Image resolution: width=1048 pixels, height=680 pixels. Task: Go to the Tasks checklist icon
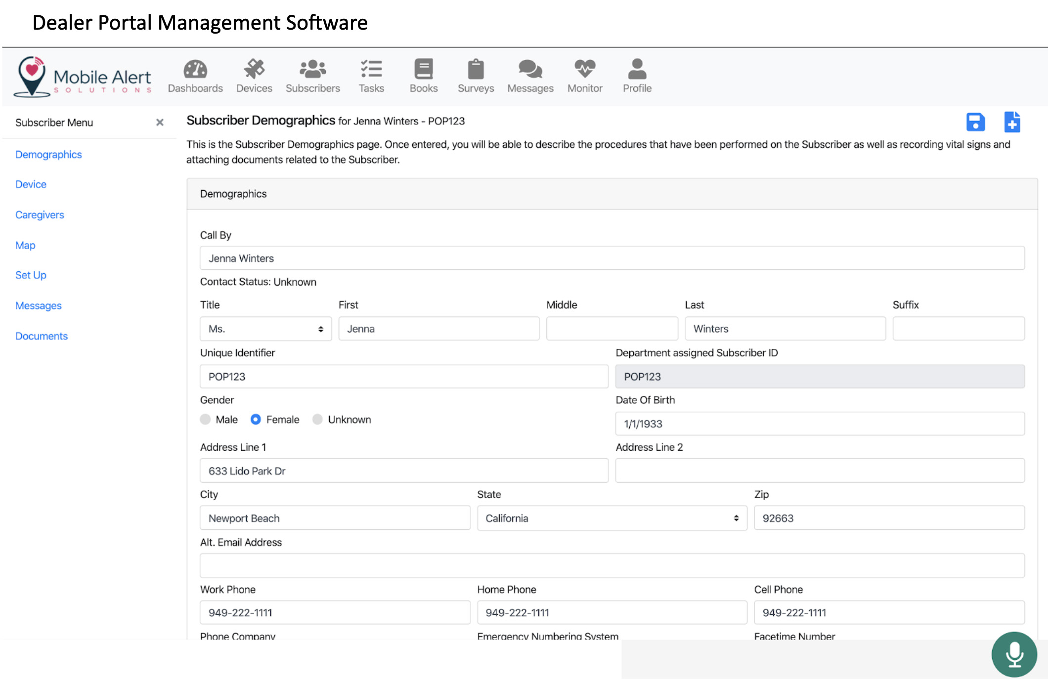[x=371, y=70]
